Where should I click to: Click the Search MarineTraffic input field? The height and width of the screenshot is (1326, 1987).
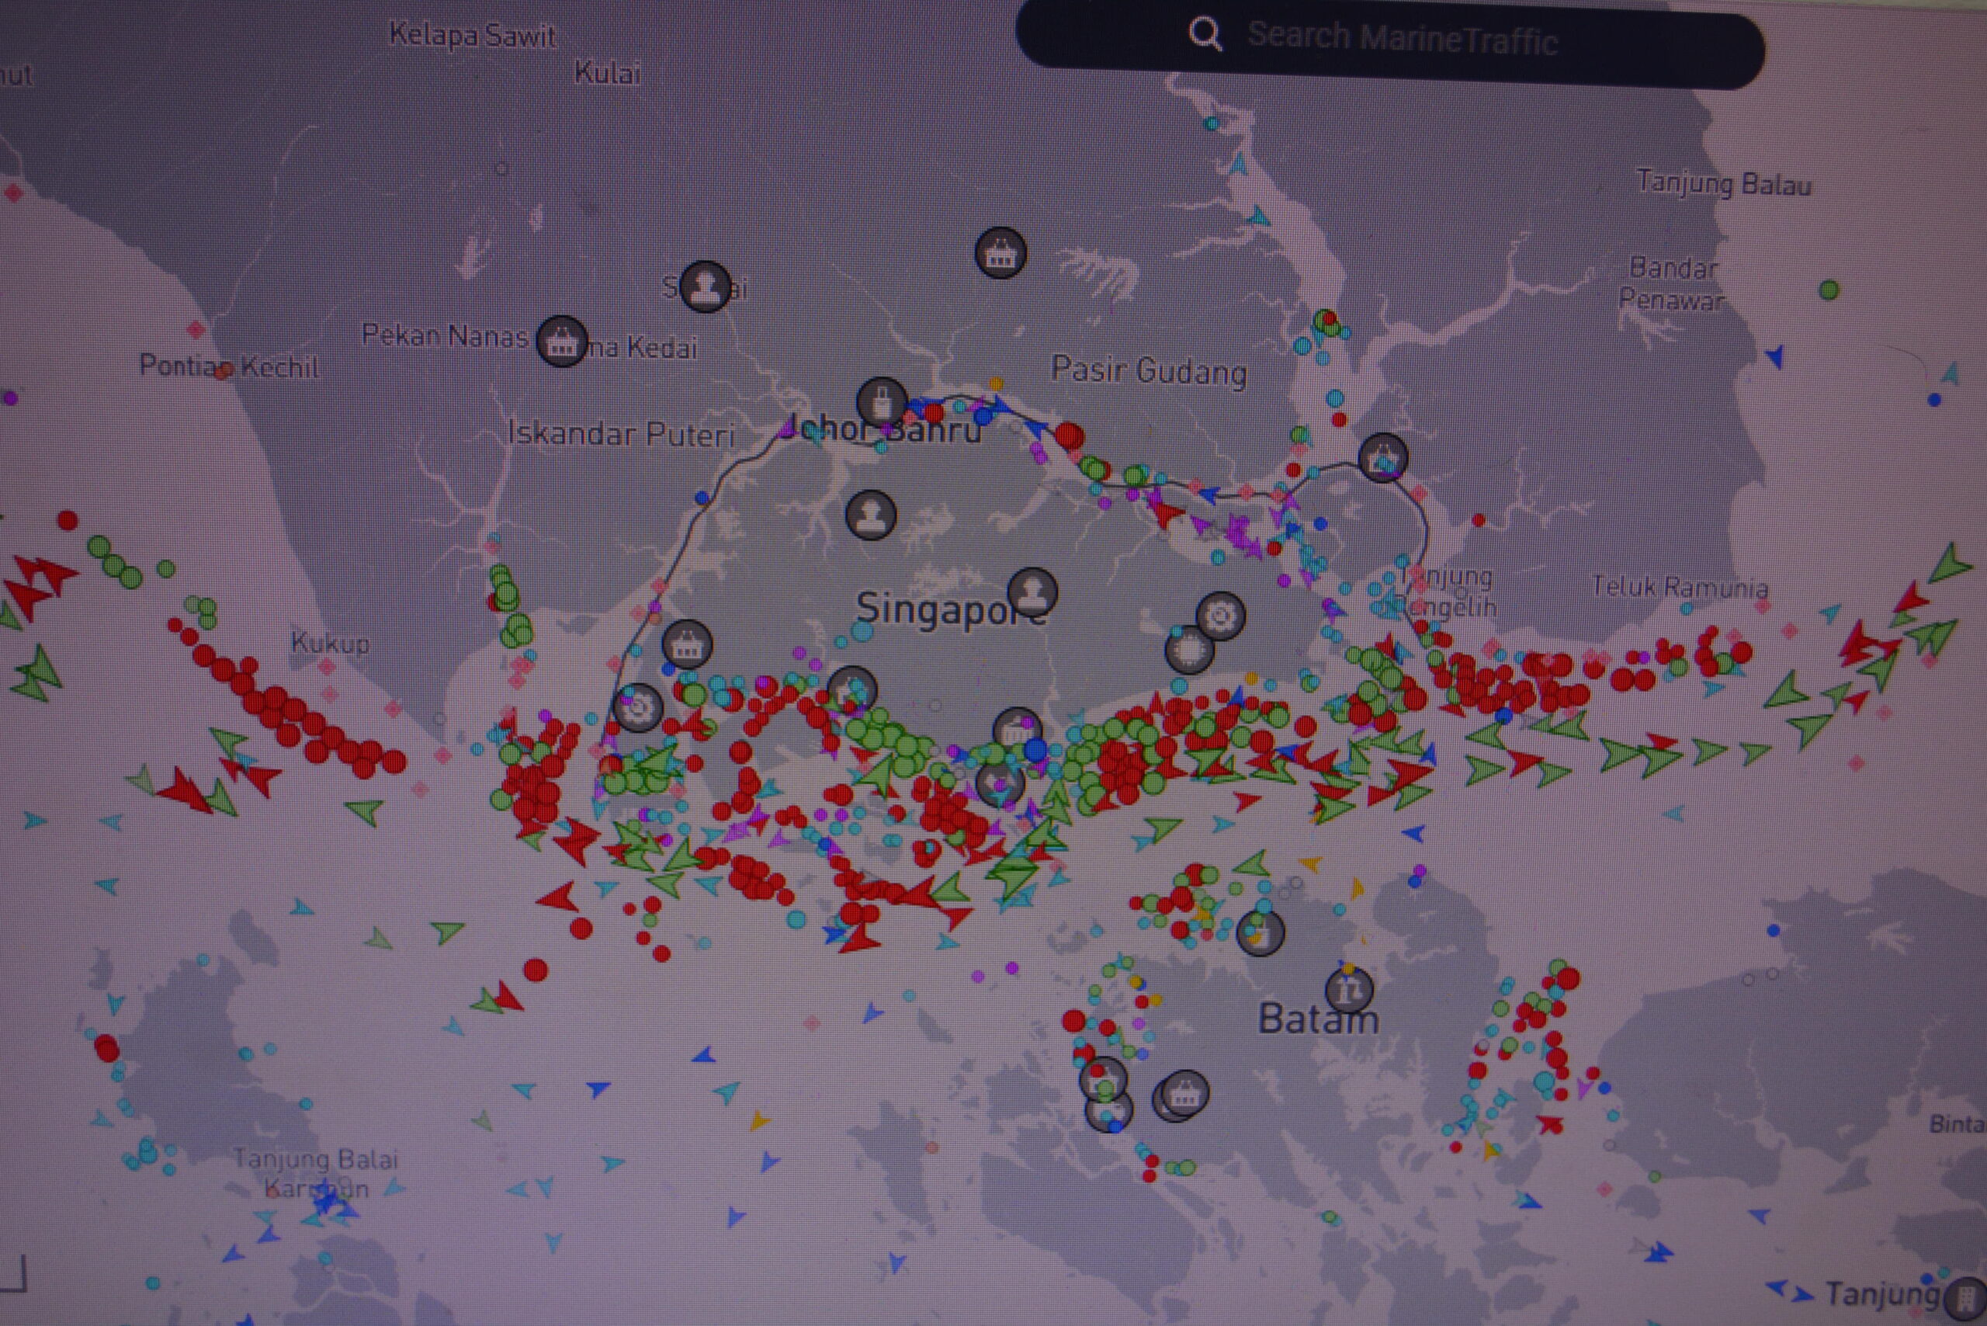pos(1403,38)
